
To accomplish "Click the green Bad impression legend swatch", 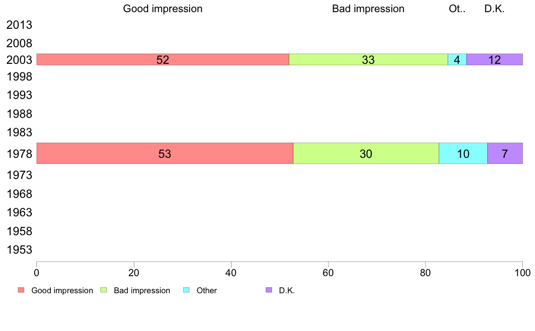I will pyautogui.click(x=104, y=290).
